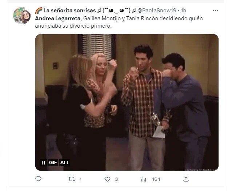The width and height of the screenshot is (228, 191).
Task: Visit the @PaolaSnow19 handle link
Action: (157, 11)
